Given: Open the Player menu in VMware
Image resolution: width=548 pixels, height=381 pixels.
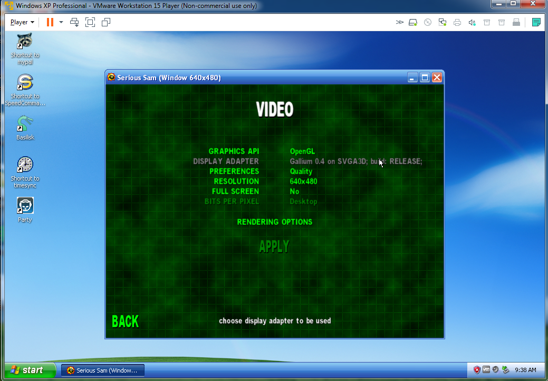Looking at the screenshot, I should pyautogui.click(x=22, y=22).
